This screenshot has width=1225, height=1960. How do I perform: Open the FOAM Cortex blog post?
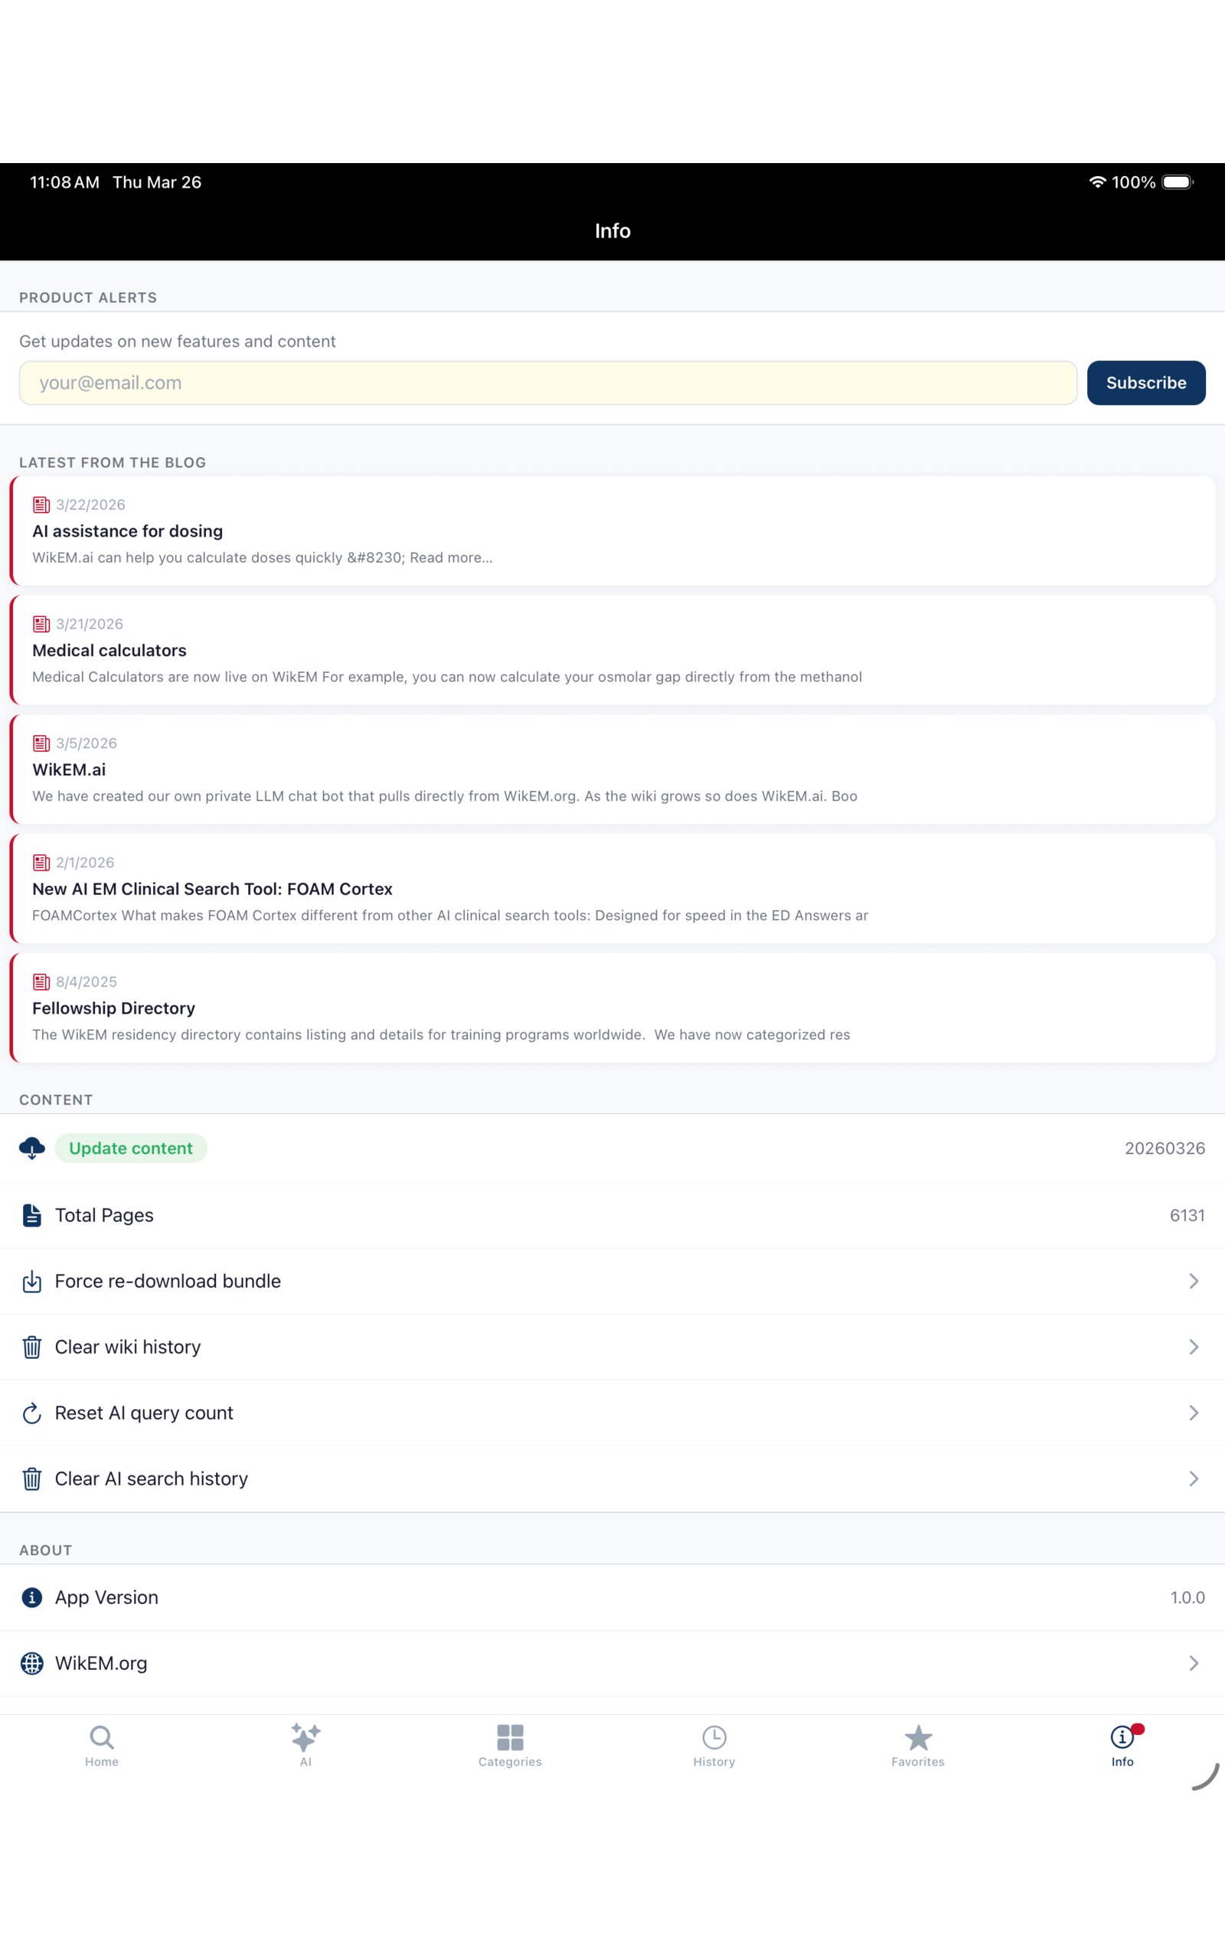coord(612,887)
